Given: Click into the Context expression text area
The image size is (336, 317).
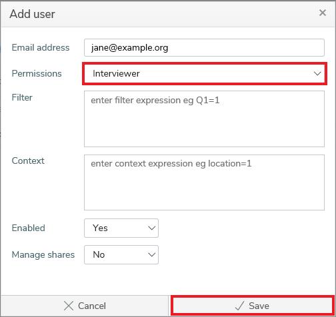Looking at the screenshot, I should (204, 182).
